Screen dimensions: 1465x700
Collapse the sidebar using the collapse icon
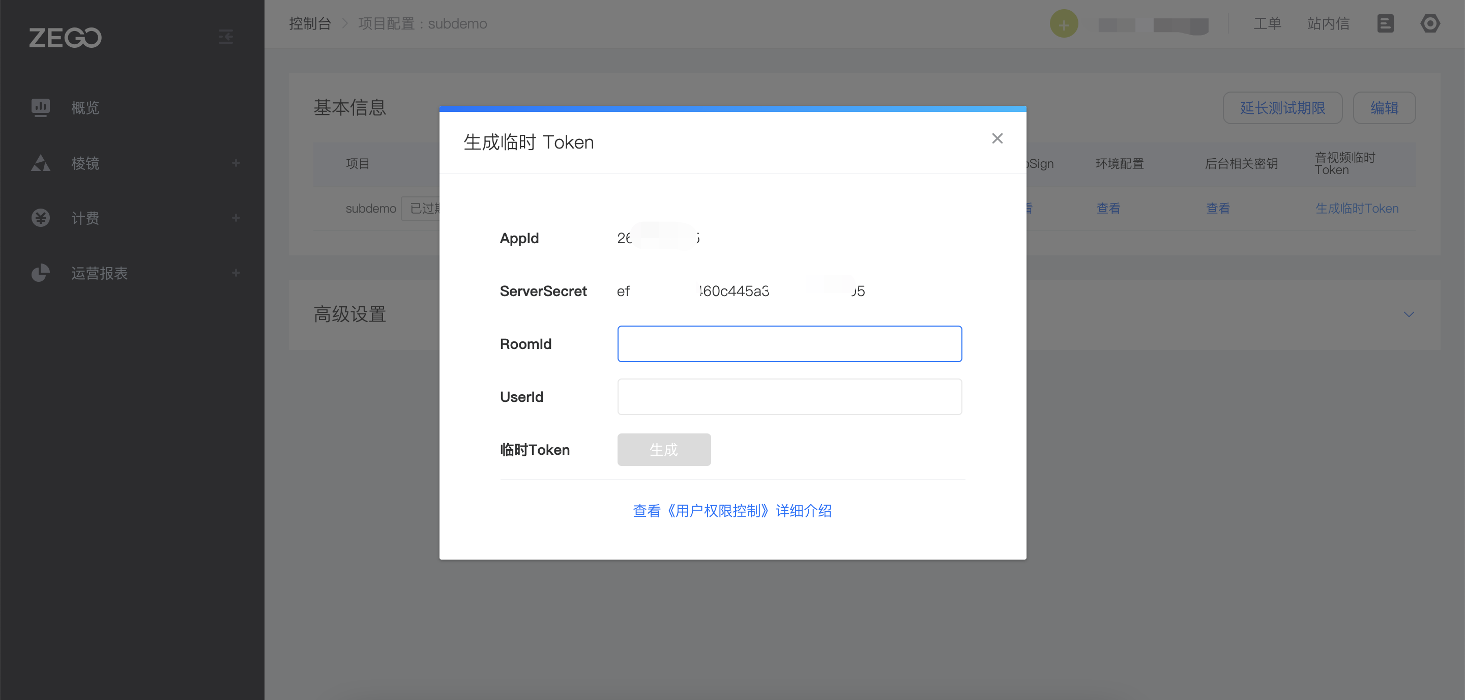click(225, 37)
